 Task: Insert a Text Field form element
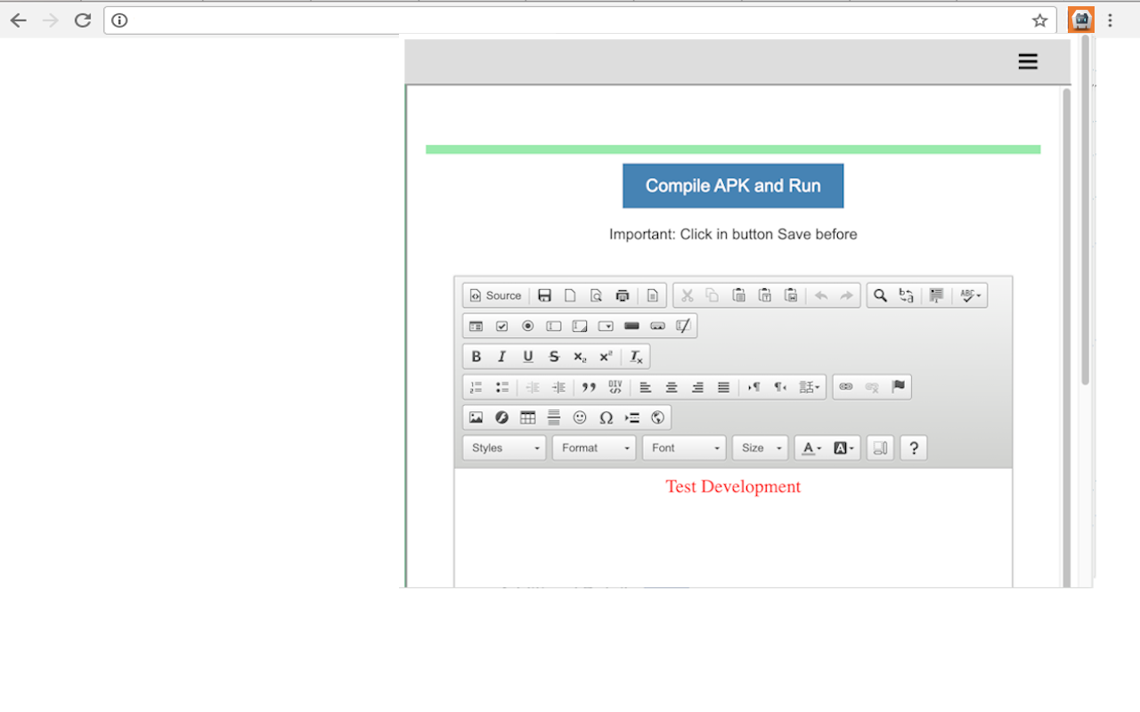[x=554, y=326]
